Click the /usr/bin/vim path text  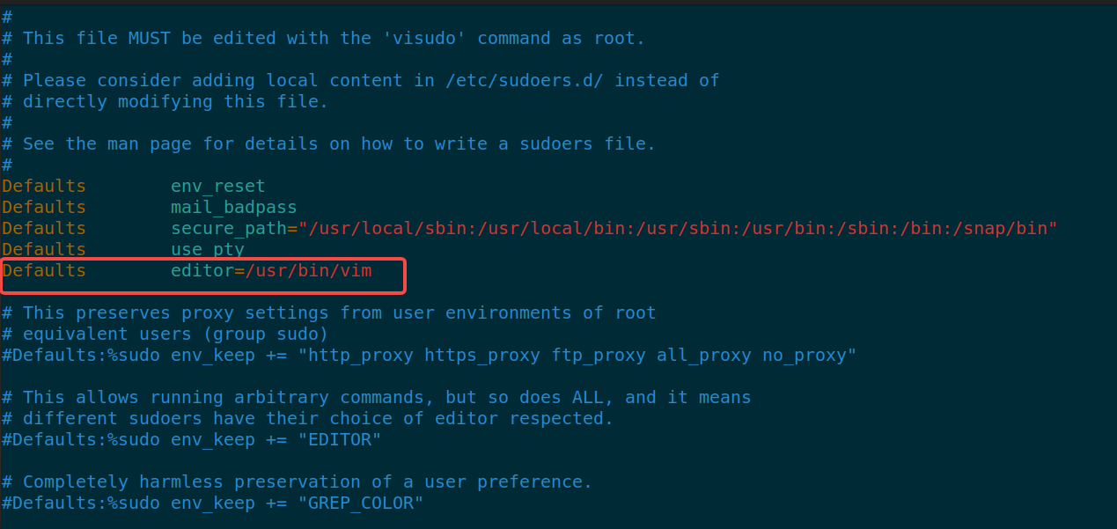(308, 271)
